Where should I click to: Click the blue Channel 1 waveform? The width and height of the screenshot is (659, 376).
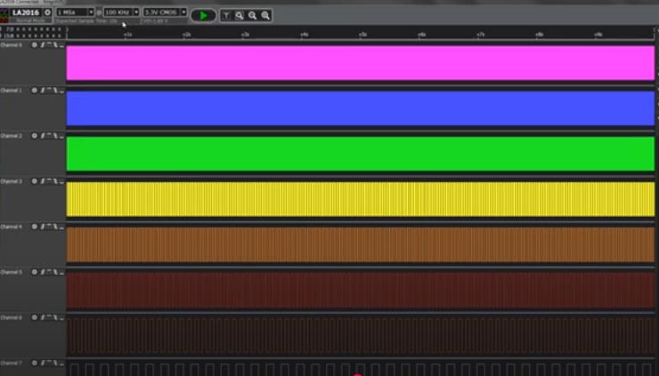point(360,108)
